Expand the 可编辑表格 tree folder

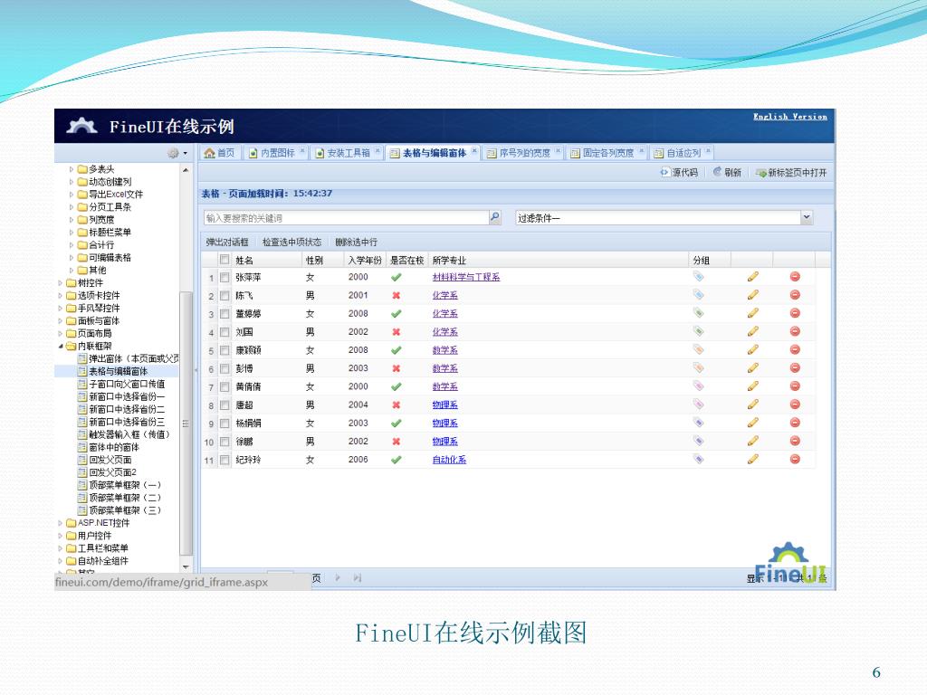coord(72,258)
